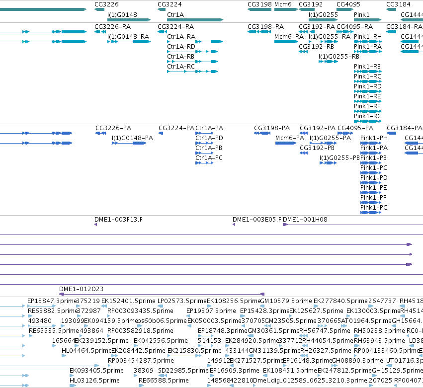Select protein Ctr1A-PC
423x388 pixels.
[x=209, y=158]
